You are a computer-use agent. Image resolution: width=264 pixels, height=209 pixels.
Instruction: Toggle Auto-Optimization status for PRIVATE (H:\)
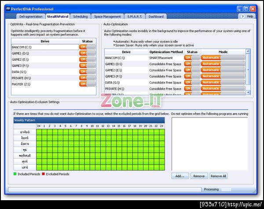[192, 88]
